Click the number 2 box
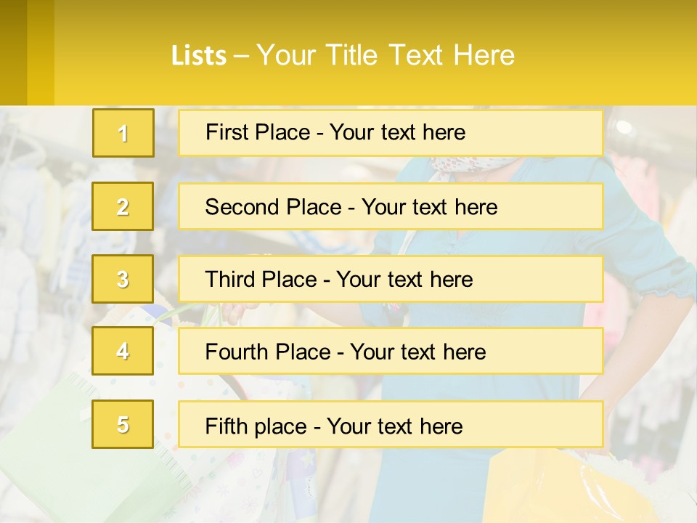 (123, 206)
